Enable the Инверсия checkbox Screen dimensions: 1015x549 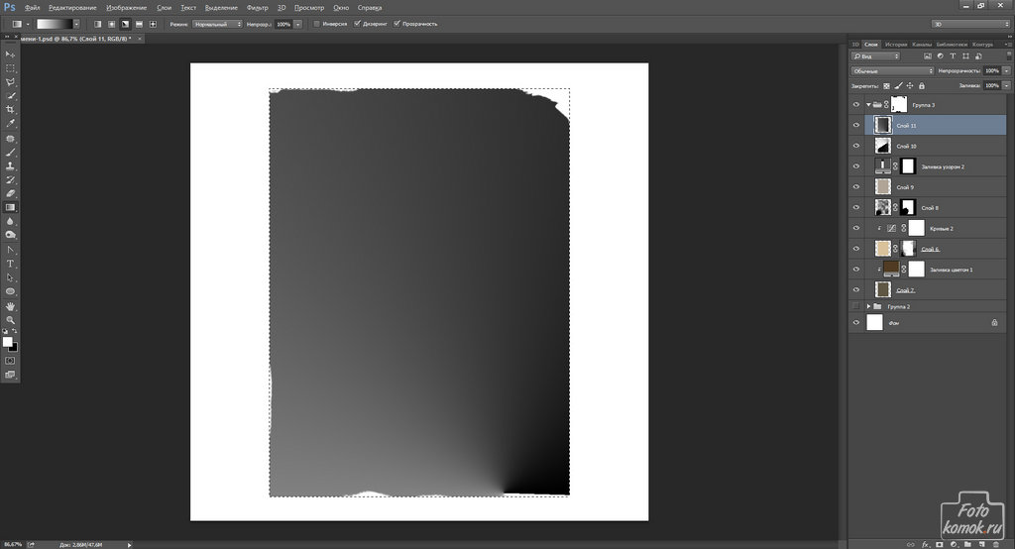pos(316,23)
